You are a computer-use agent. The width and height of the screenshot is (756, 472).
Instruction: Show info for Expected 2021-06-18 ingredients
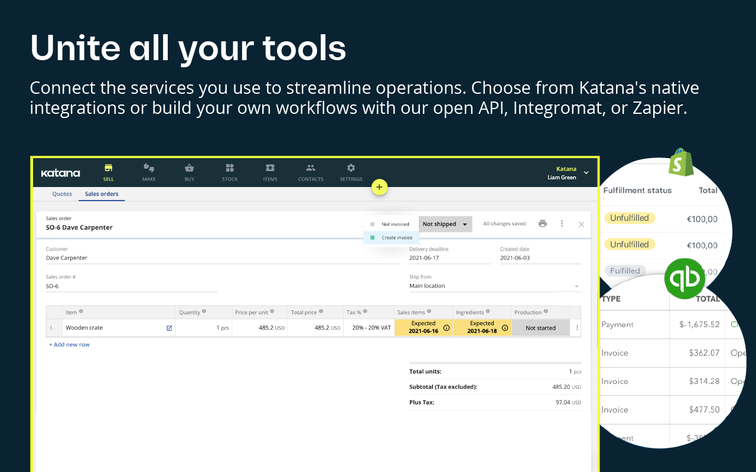(x=505, y=328)
